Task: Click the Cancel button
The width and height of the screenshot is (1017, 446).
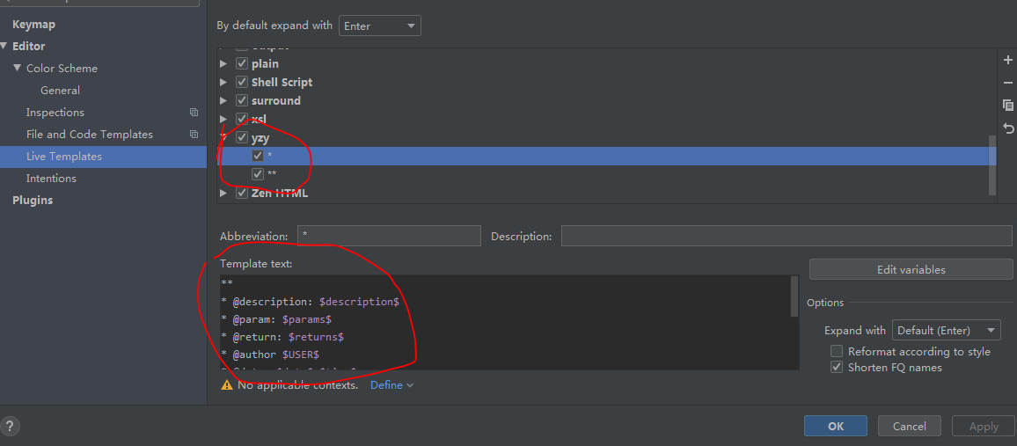Action: [910, 426]
